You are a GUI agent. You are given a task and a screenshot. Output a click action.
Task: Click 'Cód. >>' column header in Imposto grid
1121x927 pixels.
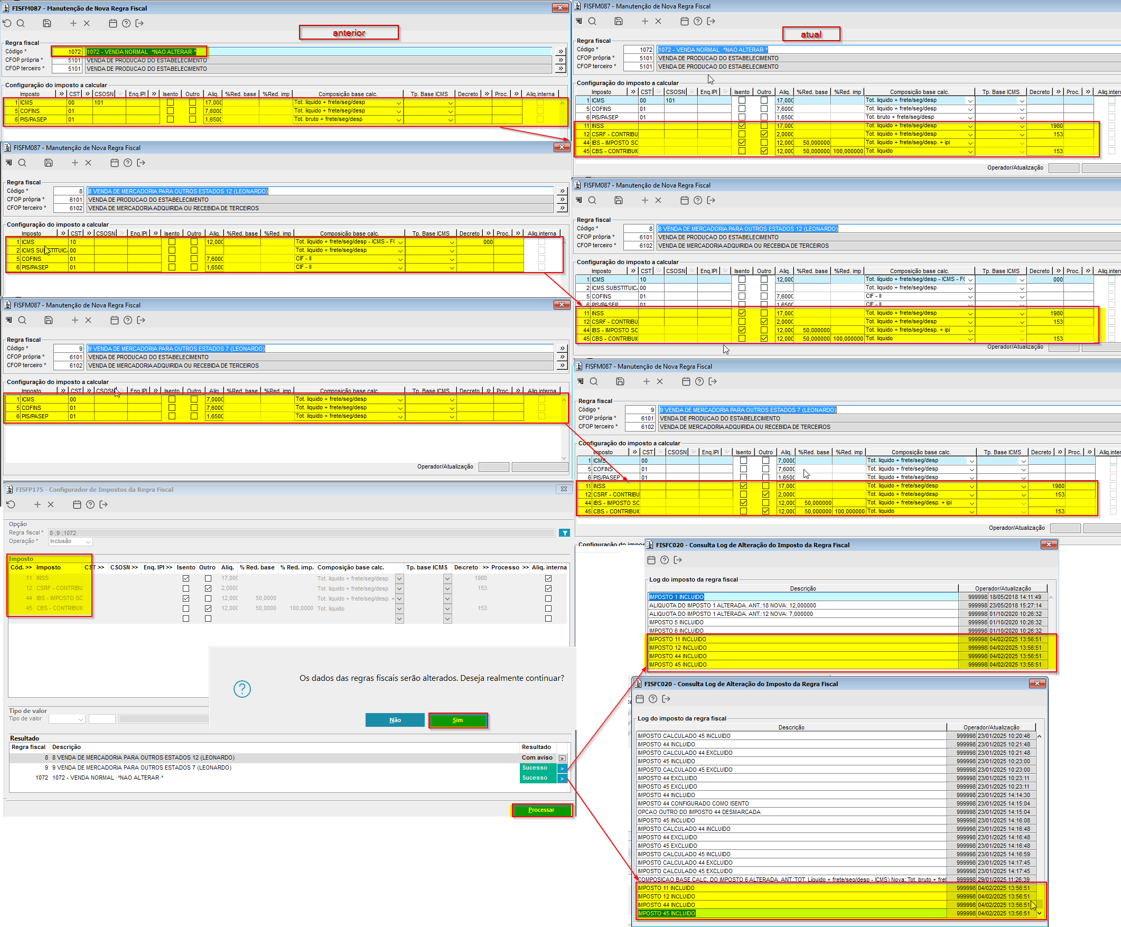click(x=21, y=567)
